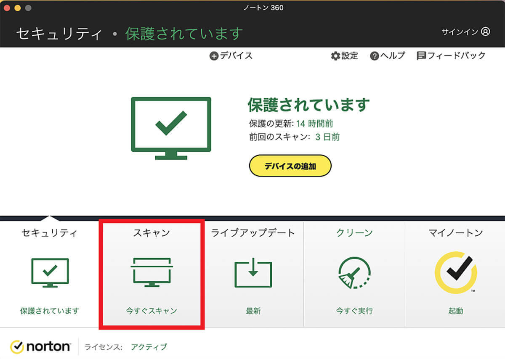Click the feedback icon

(421, 56)
